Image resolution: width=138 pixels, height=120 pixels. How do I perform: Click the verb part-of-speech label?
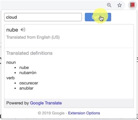click(10, 78)
